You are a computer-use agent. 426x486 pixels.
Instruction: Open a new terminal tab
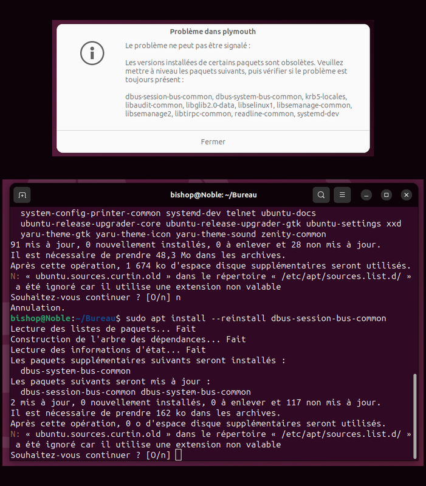coord(22,195)
